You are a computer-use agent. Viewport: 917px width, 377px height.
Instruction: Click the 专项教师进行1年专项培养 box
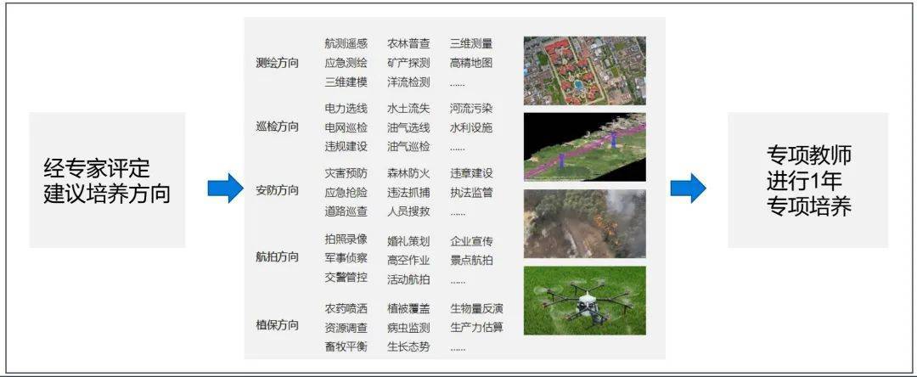808,180
